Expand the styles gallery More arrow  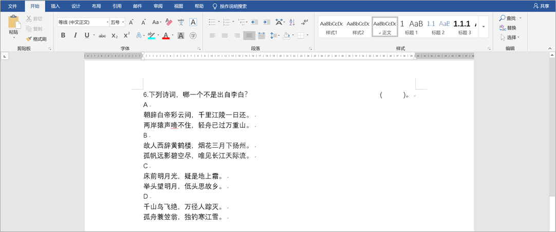484,27
